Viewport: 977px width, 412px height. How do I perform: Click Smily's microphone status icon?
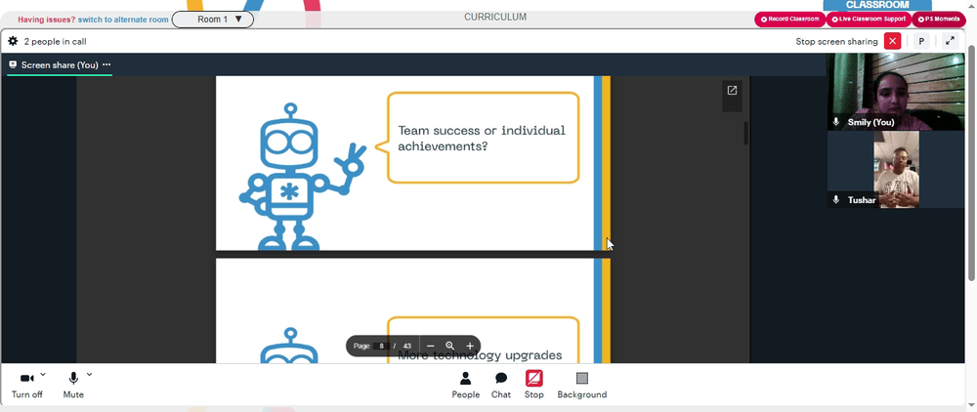[x=836, y=122]
